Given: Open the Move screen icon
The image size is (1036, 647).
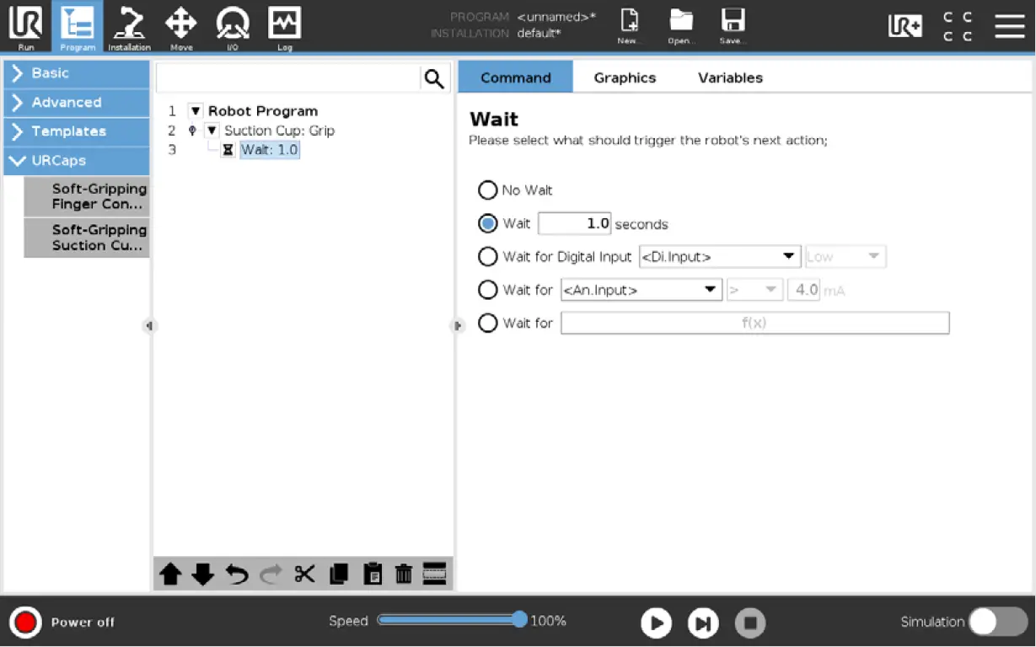Looking at the screenshot, I should [x=180, y=27].
